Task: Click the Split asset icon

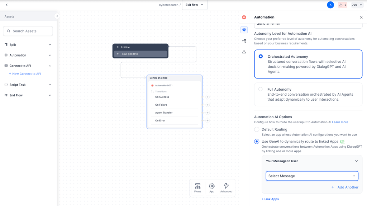Action: [x=6, y=44]
